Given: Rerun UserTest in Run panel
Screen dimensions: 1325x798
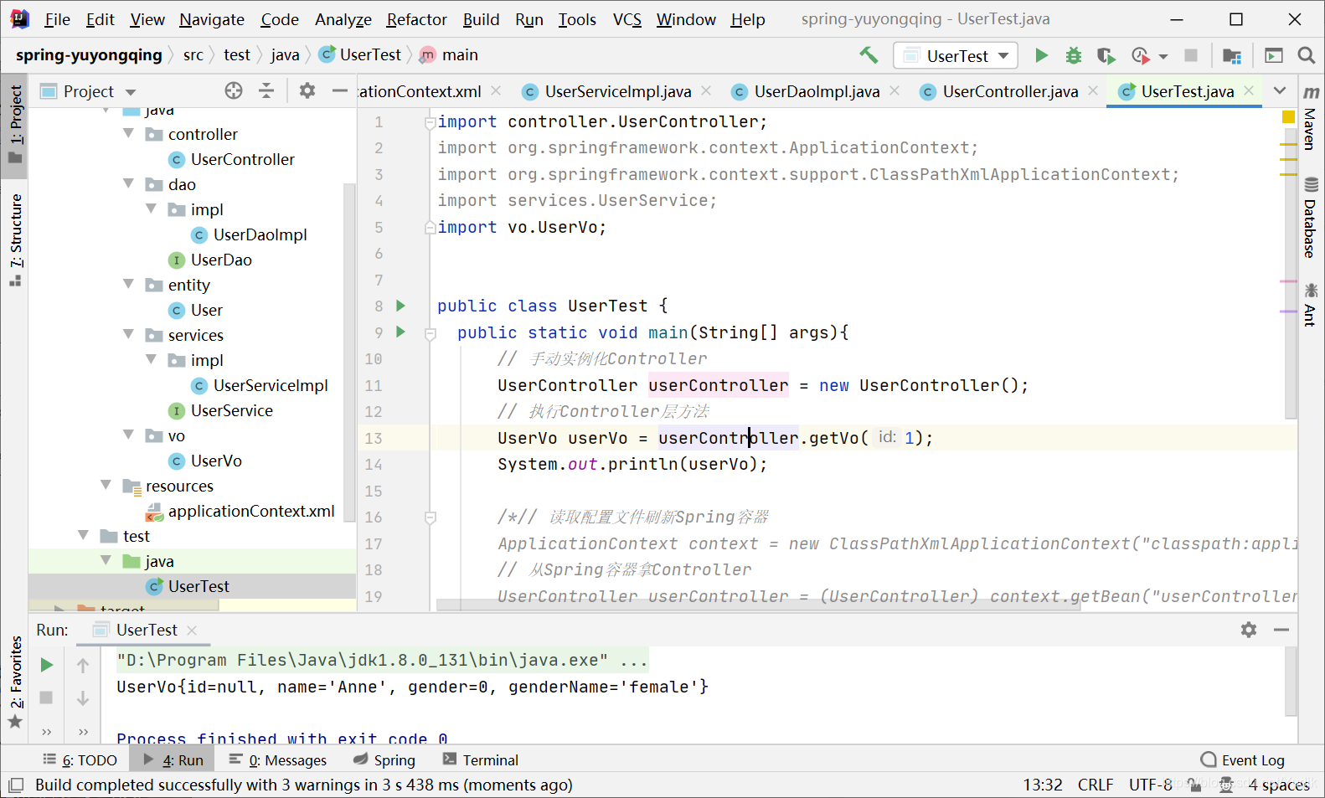Looking at the screenshot, I should click(47, 665).
